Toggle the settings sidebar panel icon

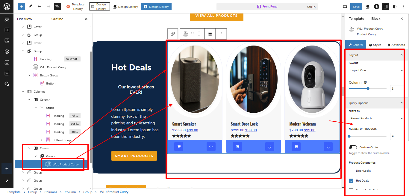(x=386, y=7)
